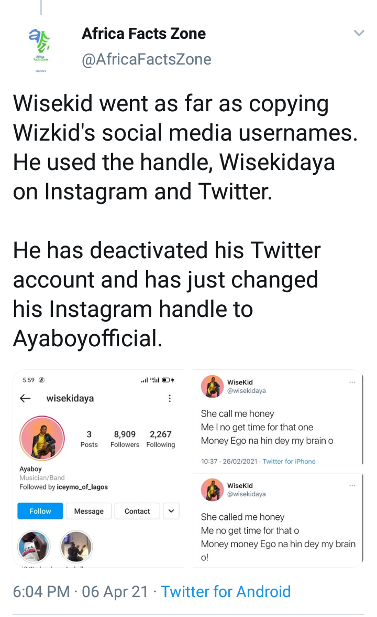Open the more options dots on the bottom WiseKid tweet
Viewport: 377px width, 617px height.
[352, 485]
